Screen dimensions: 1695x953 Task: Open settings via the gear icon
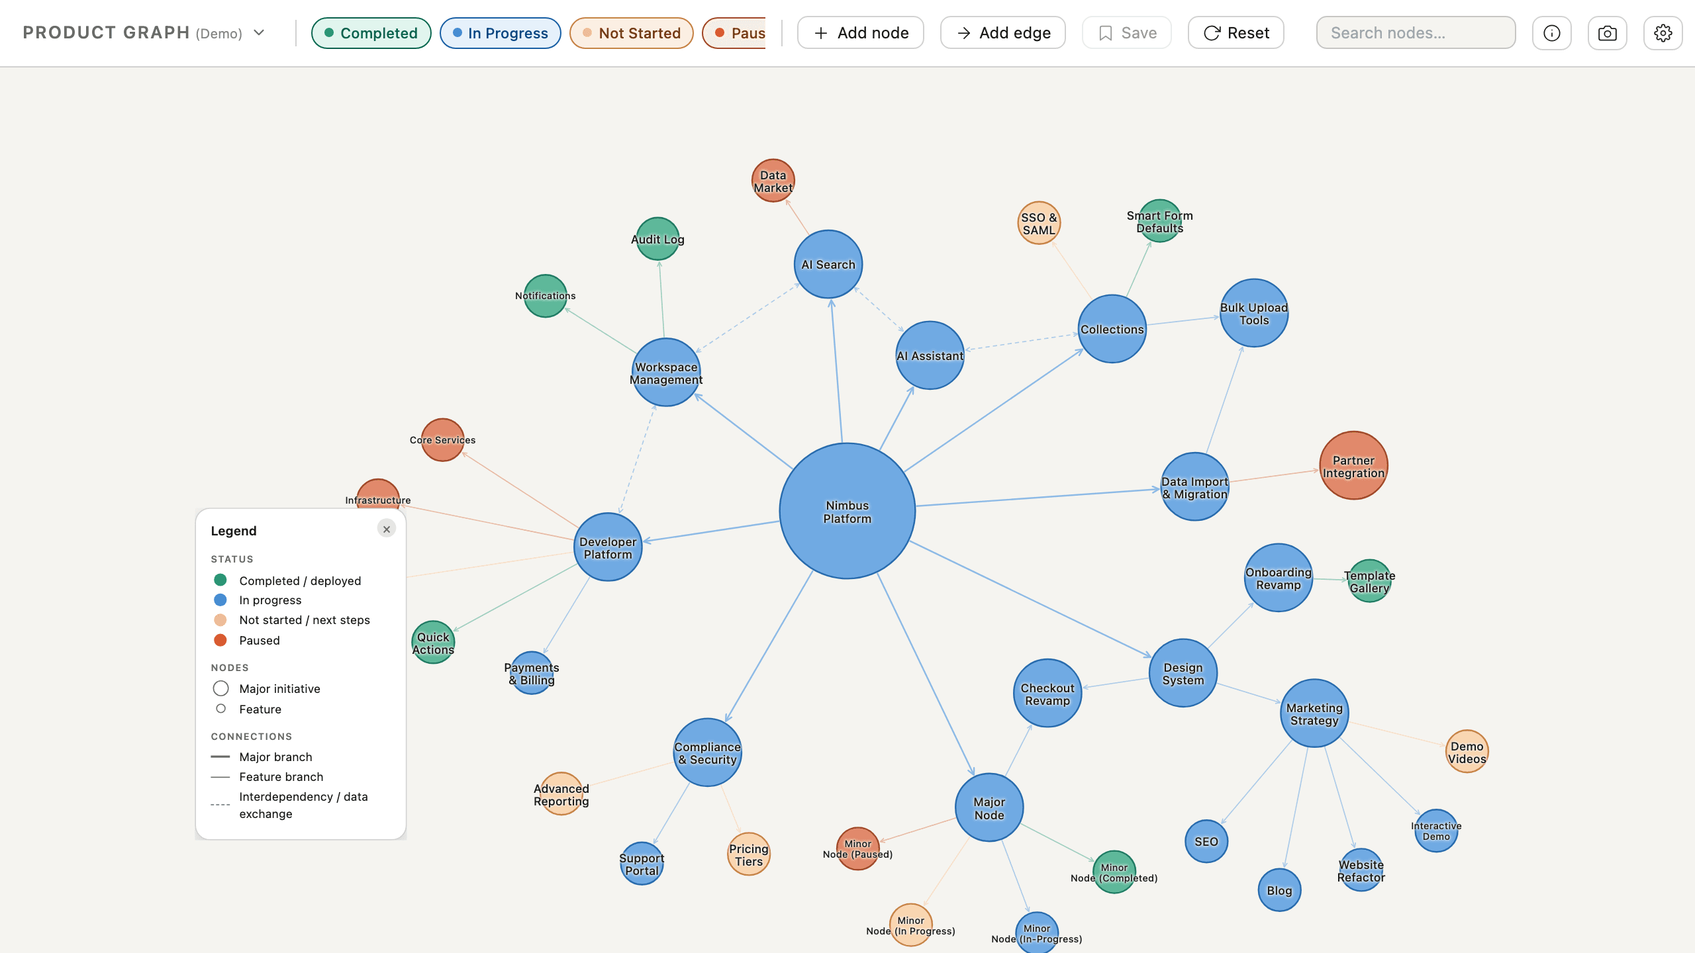1663,33
